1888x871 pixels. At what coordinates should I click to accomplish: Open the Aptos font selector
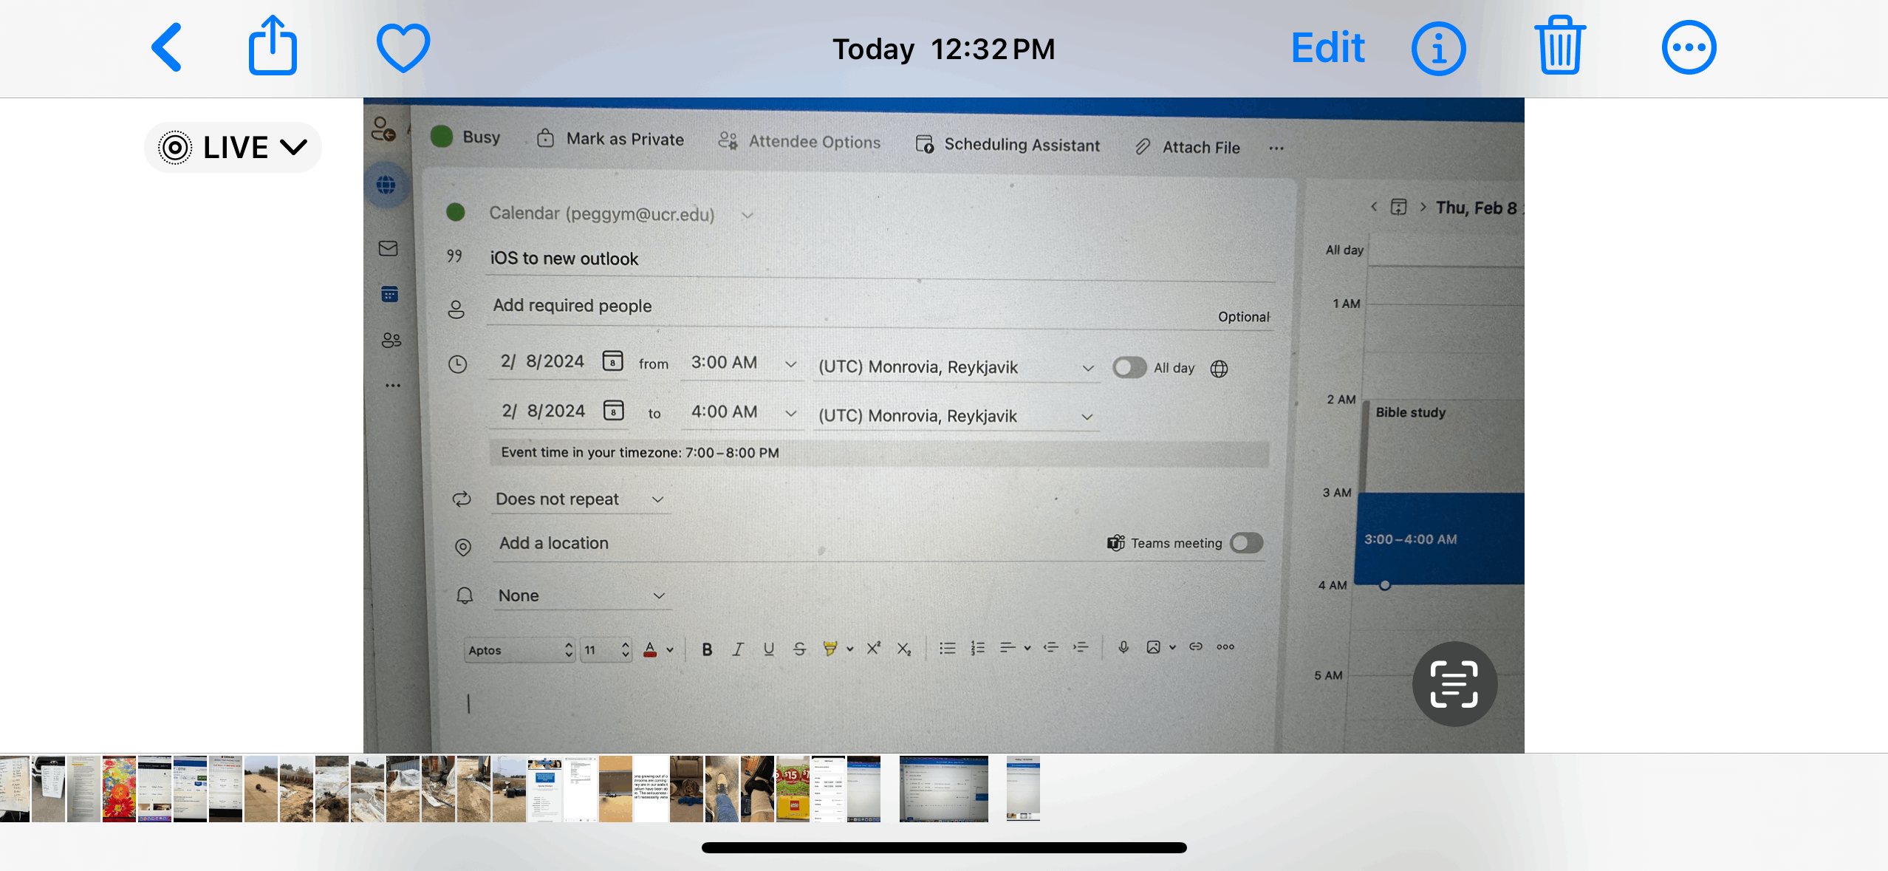click(520, 650)
